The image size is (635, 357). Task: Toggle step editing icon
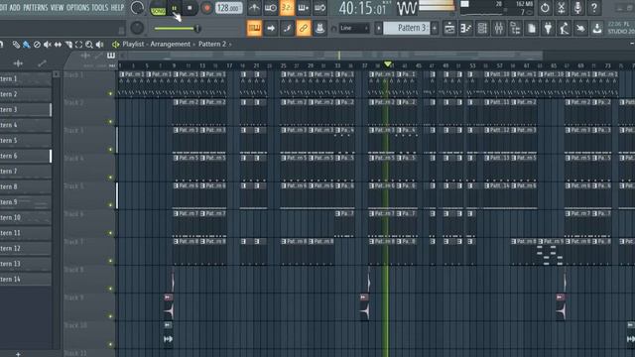(x=287, y=28)
